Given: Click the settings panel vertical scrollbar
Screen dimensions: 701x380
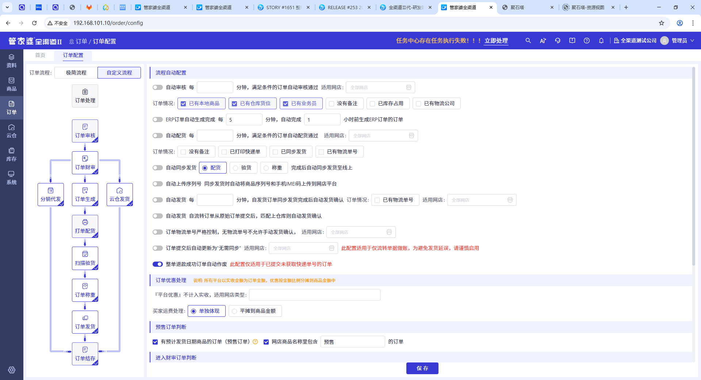Looking at the screenshot, I should 694,166.
